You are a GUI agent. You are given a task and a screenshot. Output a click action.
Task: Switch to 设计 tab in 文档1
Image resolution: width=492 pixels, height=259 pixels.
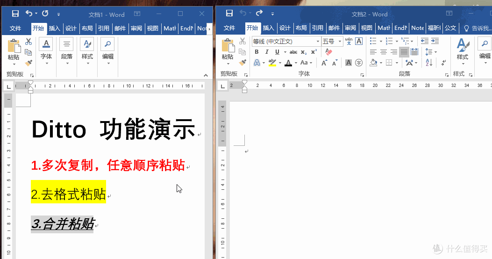point(71,28)
